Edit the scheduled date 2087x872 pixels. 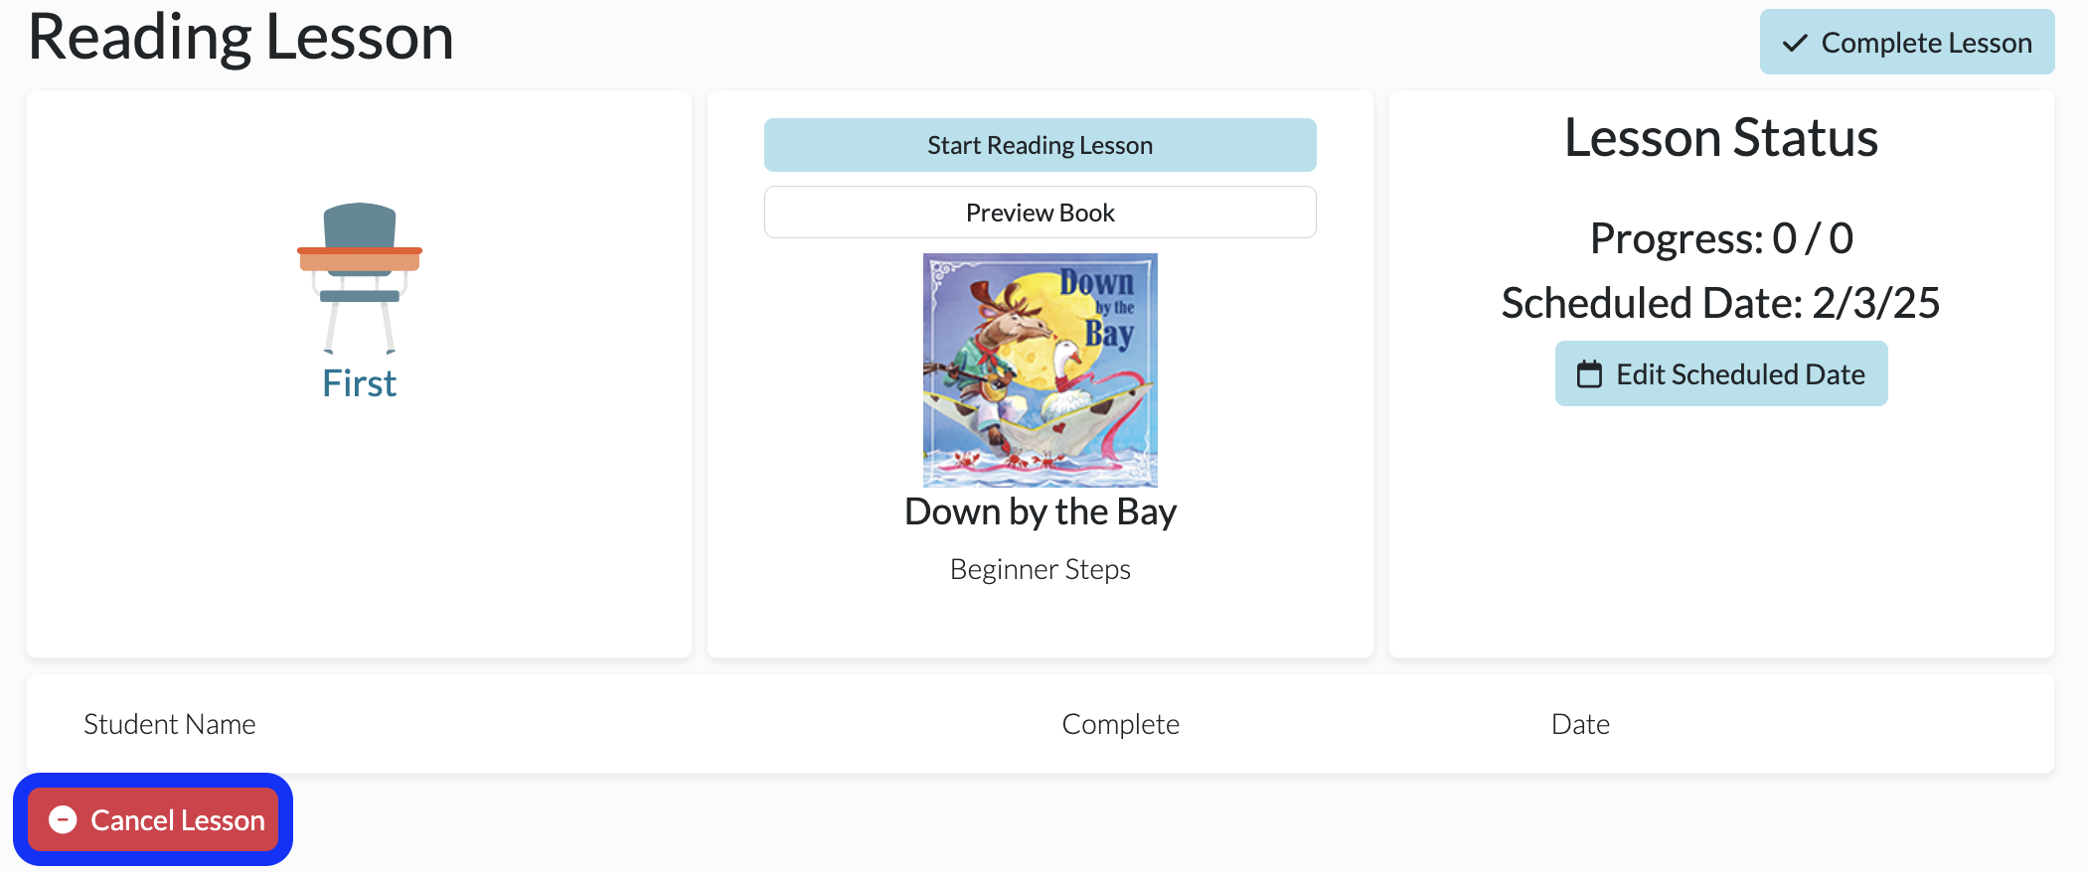pyautogui.click(x=1721, y=373)
